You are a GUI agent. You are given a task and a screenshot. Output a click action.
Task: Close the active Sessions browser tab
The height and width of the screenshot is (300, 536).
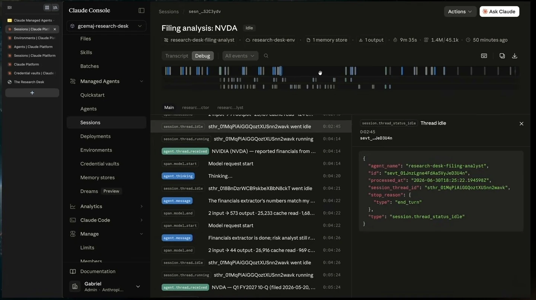pyautogui.click(x=55, y=29)
